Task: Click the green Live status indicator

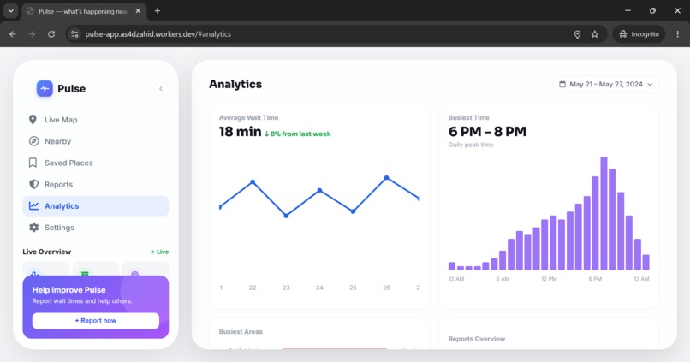Action: (x=159, y=252)
